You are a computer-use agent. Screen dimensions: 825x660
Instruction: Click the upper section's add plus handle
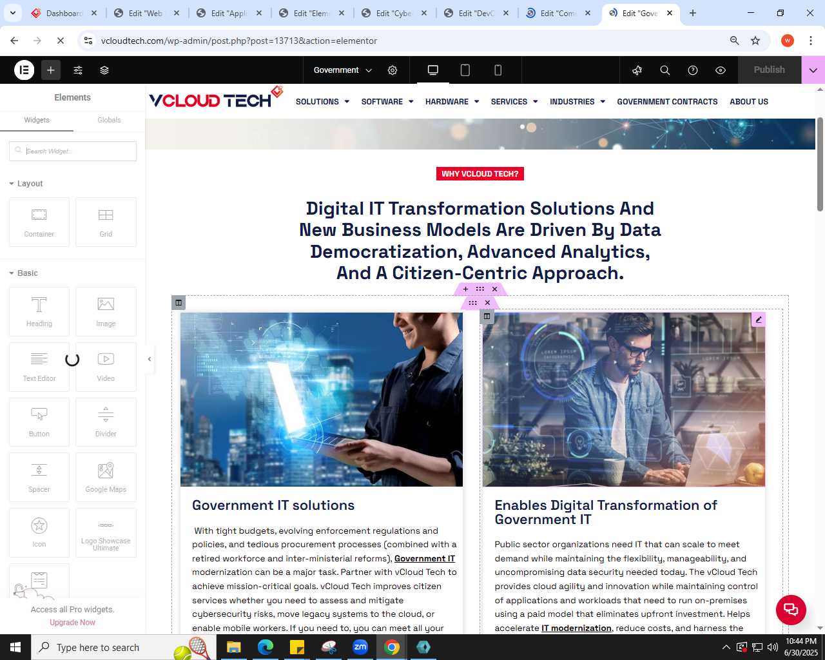466,289
